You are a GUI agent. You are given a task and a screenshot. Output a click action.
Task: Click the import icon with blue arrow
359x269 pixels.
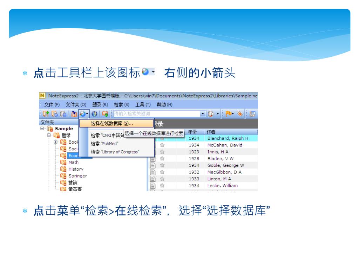pos(74,114)
